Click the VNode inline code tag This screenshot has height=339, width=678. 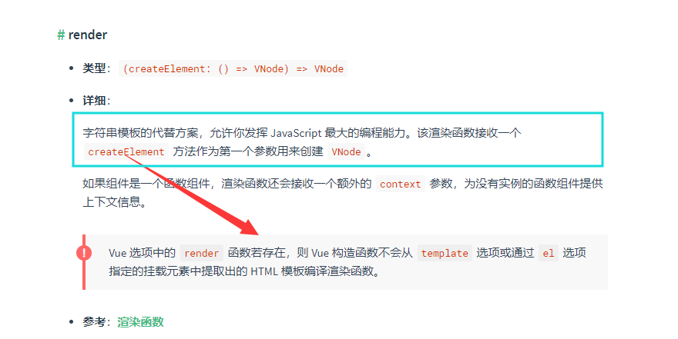tap(346, 151)
